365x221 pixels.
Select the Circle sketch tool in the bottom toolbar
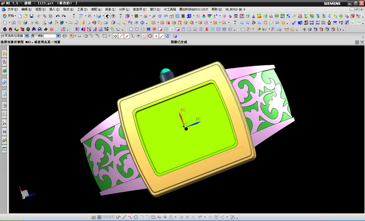point(136,217)
